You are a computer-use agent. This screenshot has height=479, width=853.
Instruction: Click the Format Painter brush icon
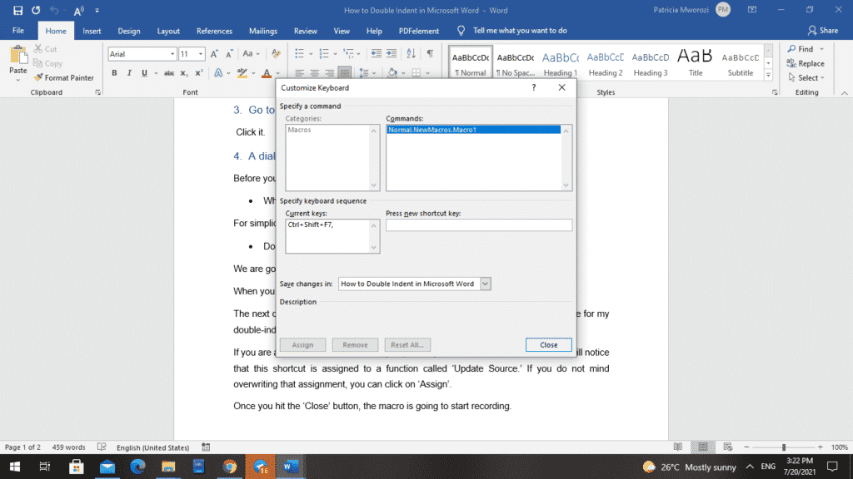point(38,77)
